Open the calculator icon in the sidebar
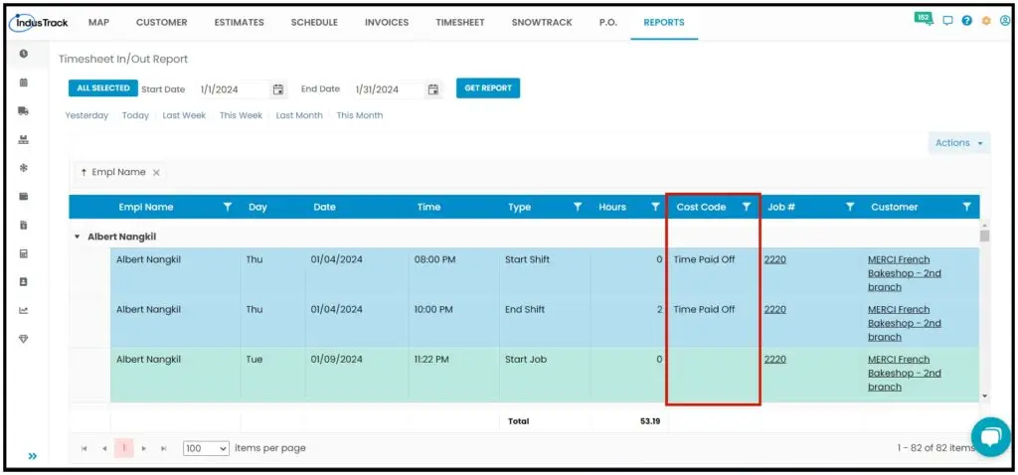Screen dimensions: 1018x475 click(x=24, y=253)
